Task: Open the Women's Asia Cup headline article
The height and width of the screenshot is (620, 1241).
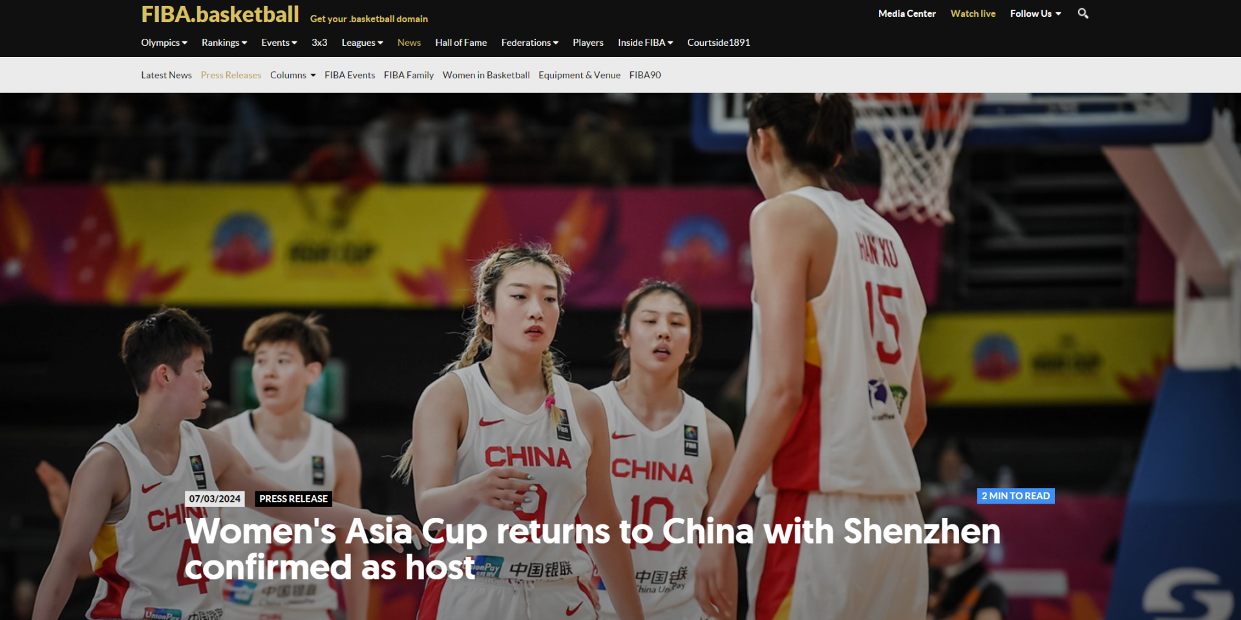Action: [592, 549]
